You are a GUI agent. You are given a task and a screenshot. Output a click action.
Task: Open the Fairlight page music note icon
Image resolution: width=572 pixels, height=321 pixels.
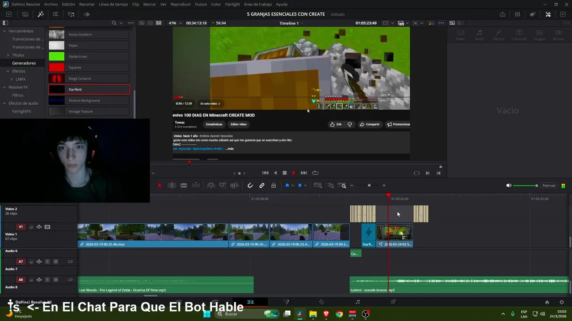tap(357, 302)
